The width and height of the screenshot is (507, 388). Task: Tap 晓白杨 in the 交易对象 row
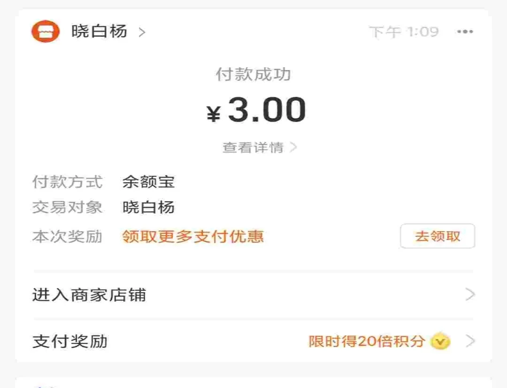pos(147,208)
